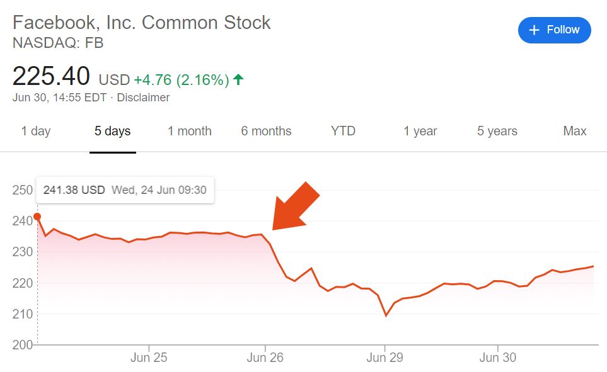Screen dimensions: 607x372
Task: Click the Jun 26 date label
Action: click(265, 358)
